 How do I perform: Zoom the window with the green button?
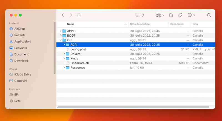[x=20, y=15]
